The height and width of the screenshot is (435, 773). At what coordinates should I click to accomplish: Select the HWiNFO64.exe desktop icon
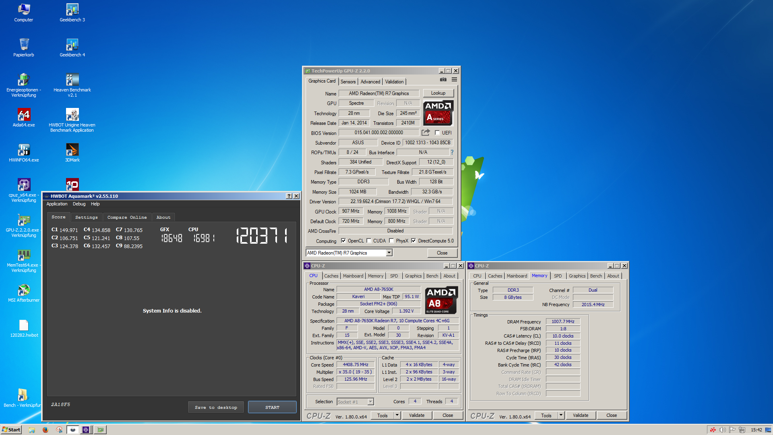click(24, 153)
